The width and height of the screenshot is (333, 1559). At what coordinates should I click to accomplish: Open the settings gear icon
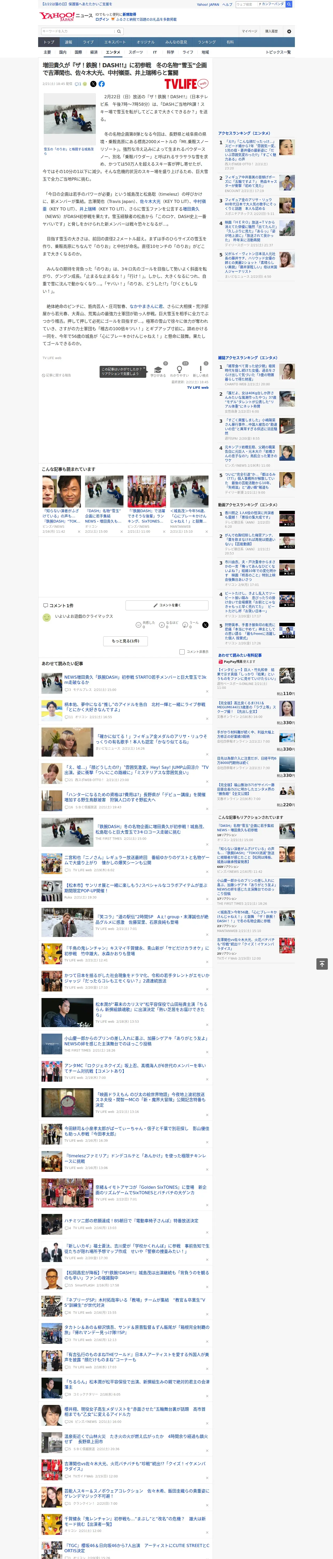pos(288,31)
